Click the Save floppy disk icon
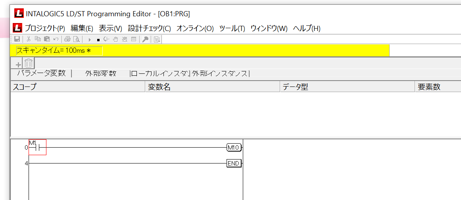This screenshot has height=200, width=461. pos(17,39)
